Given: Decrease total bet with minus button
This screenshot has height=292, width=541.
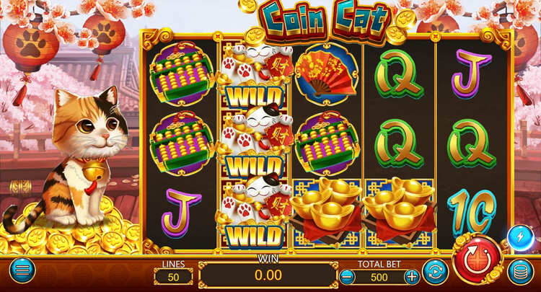Looking at the screenshot, I should 347,276.
